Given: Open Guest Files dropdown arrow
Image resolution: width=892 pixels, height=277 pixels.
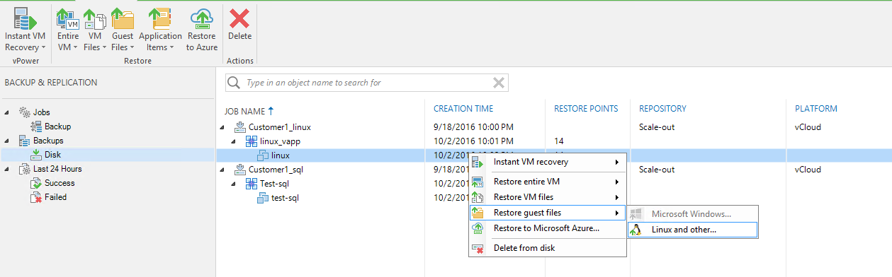Looking at the screenshot, I should (132, 47).
